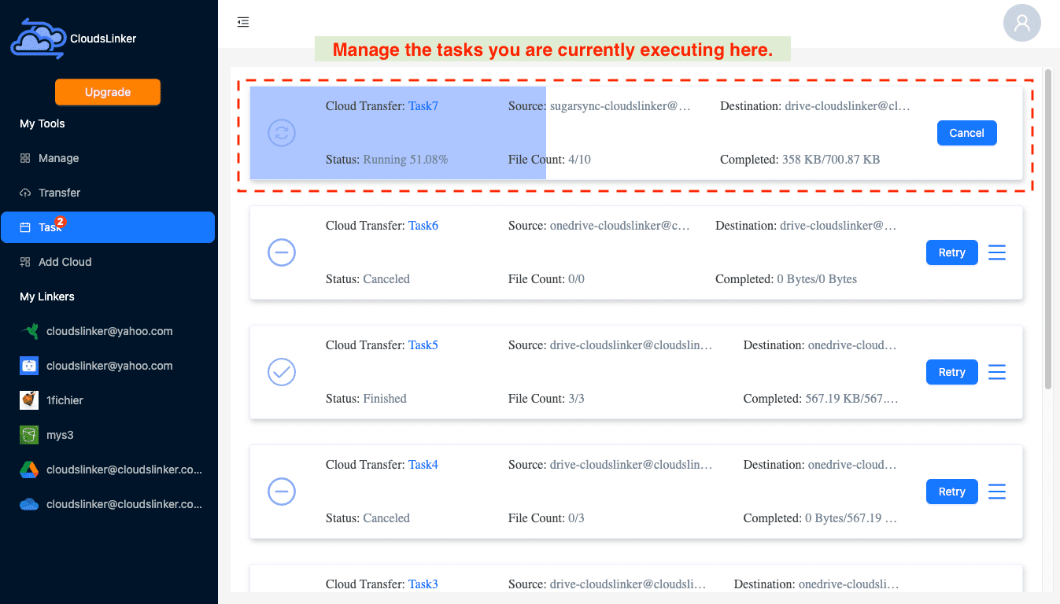Click the Task7 progress bar fill
The width and height of the screenshot is (1060, 604).
click(x=398, y=133)
